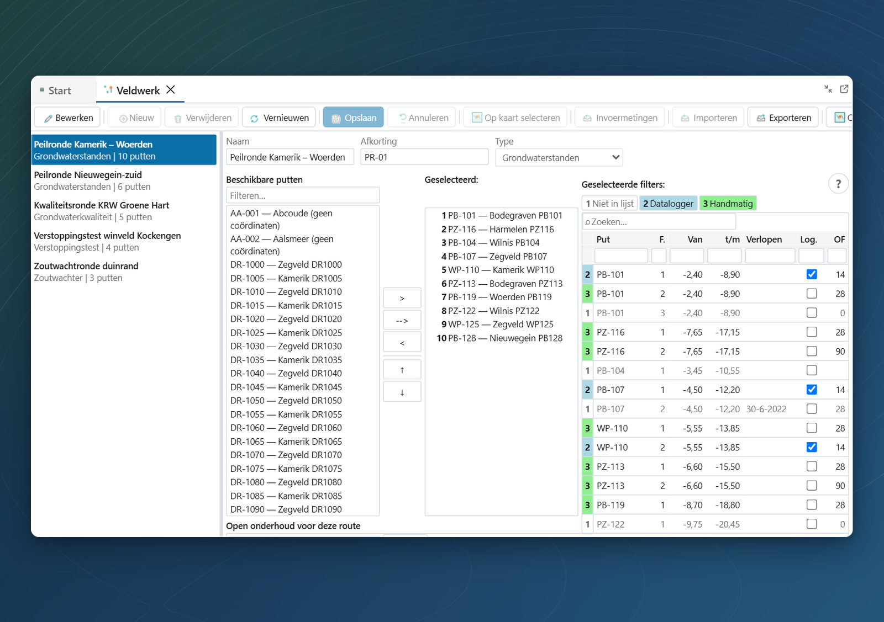This screenshot has width=884, height=622.
Task: Close the Veldwerk tab
Action: [171, 89]
